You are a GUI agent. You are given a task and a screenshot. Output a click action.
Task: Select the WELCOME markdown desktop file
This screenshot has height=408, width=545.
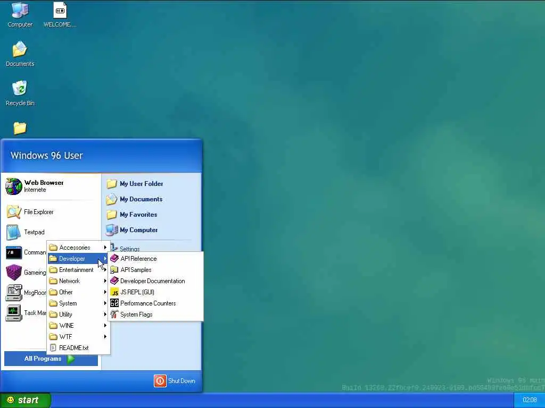(x=60, y=15)
